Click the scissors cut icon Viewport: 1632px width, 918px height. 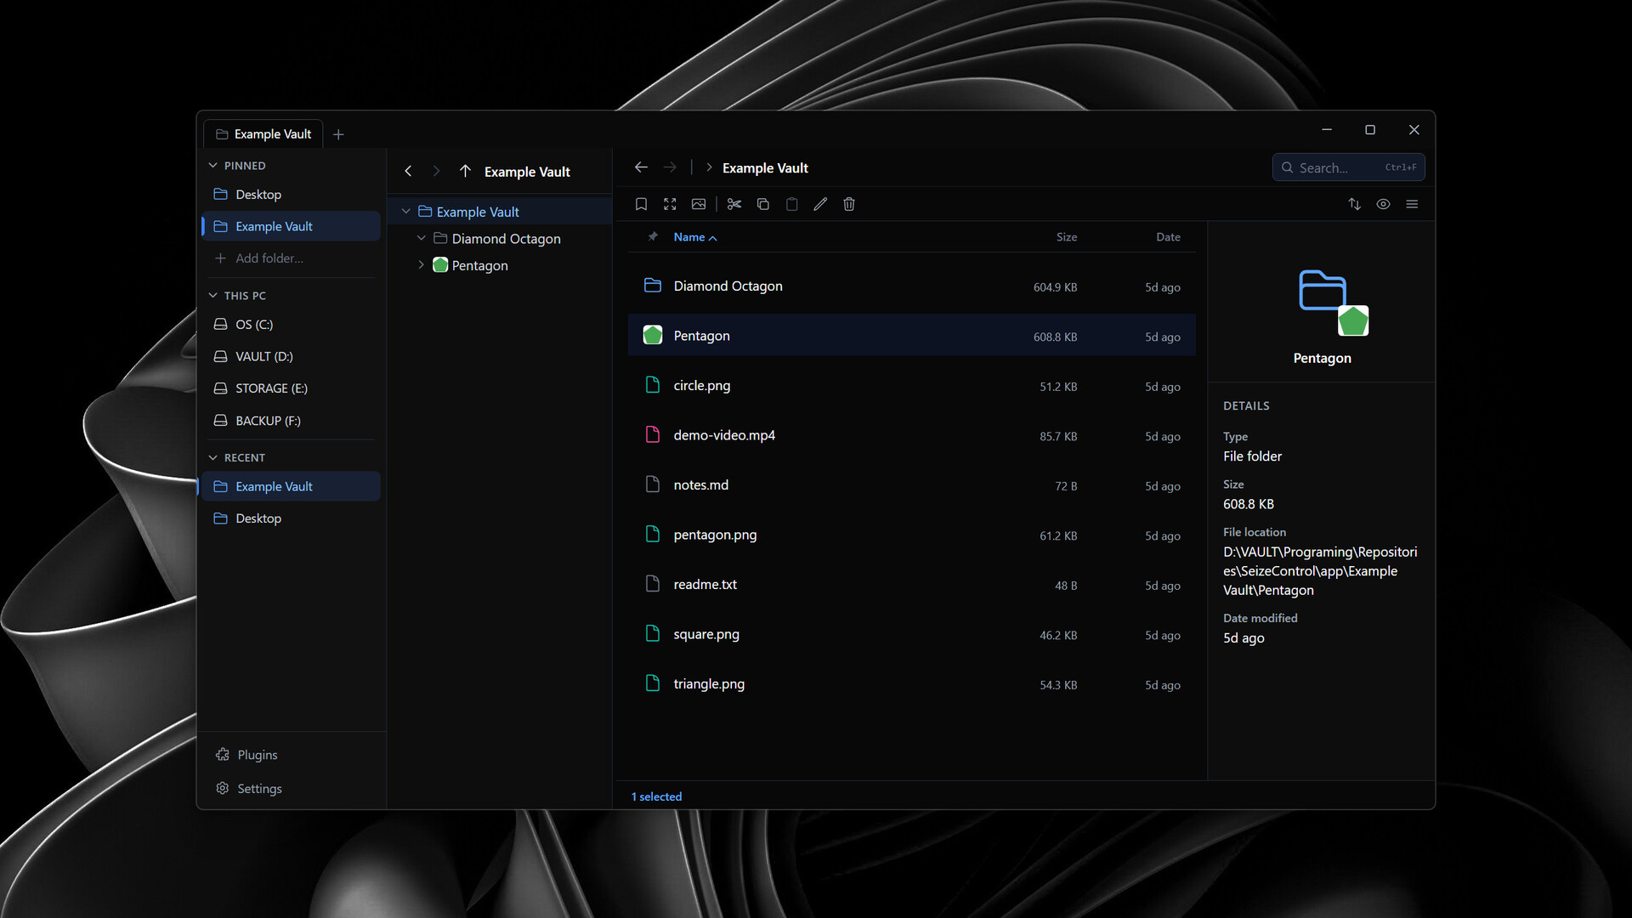point(734,204)
